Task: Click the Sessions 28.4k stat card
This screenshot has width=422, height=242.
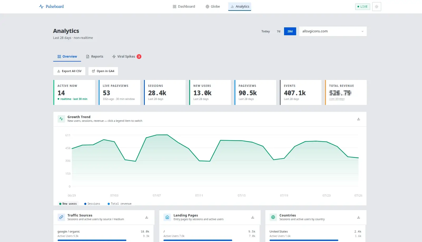Action: pos(165,92)
